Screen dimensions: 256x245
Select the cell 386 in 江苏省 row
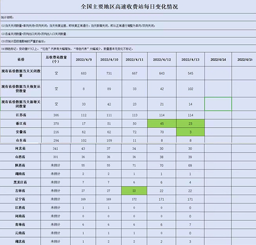[x=56, y=115]
